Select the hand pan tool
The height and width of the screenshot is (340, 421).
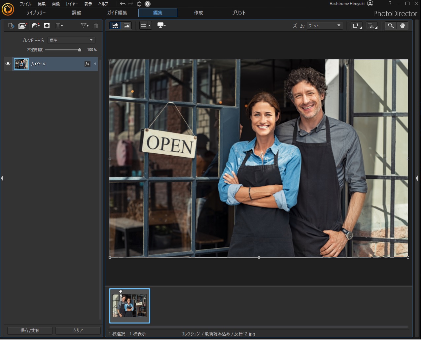402,26
